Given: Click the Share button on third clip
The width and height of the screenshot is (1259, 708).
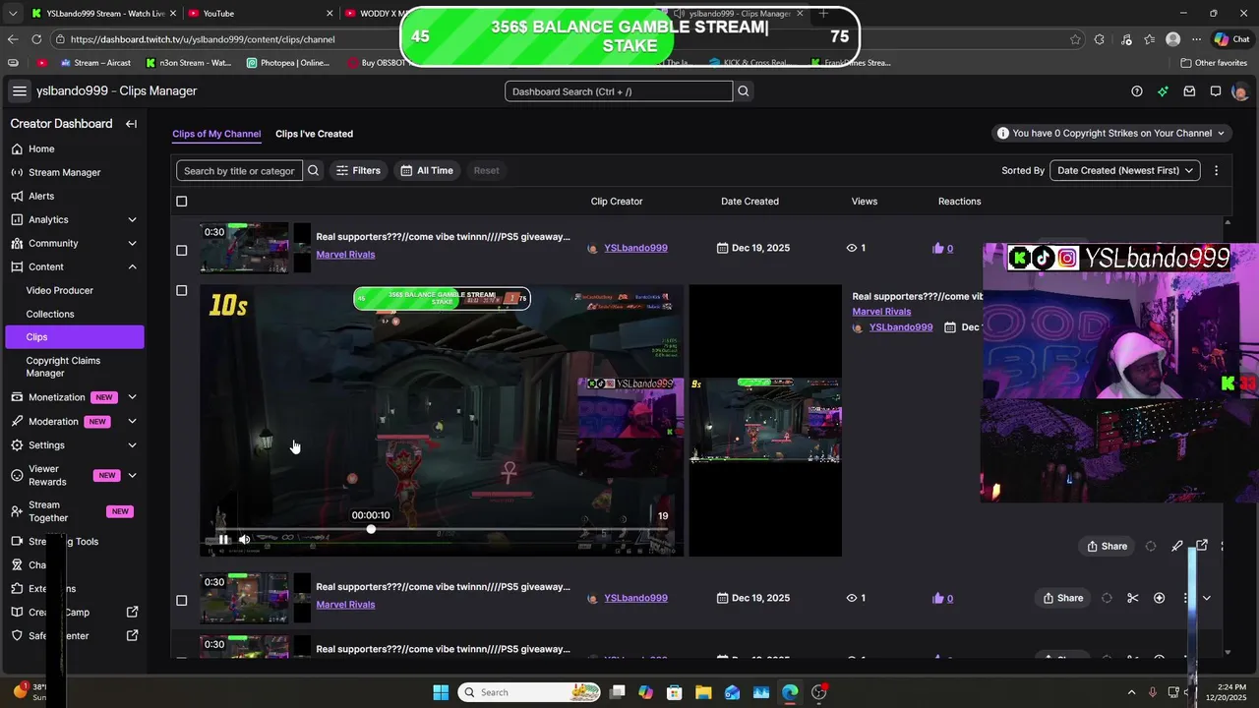Looking at the screenshot, I should tap(1062, 598).
